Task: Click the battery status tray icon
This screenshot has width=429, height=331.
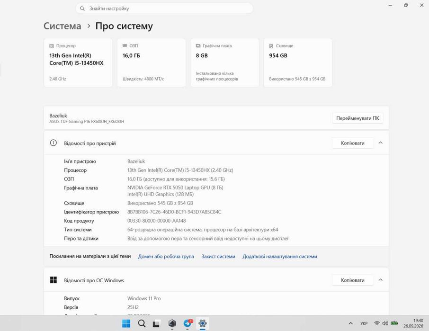Action: click(394, 323)
